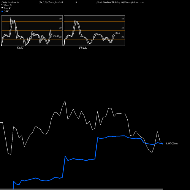
Task: Click the '3.05 Close' price label
Action: (172, 144)
